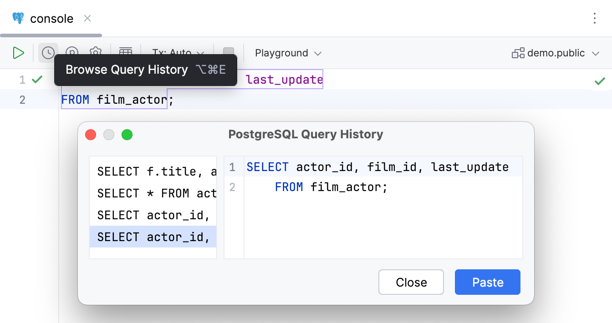612x323 pixels.
Task: Click line number 2 in the query preview
Action: tap(233, 187)
